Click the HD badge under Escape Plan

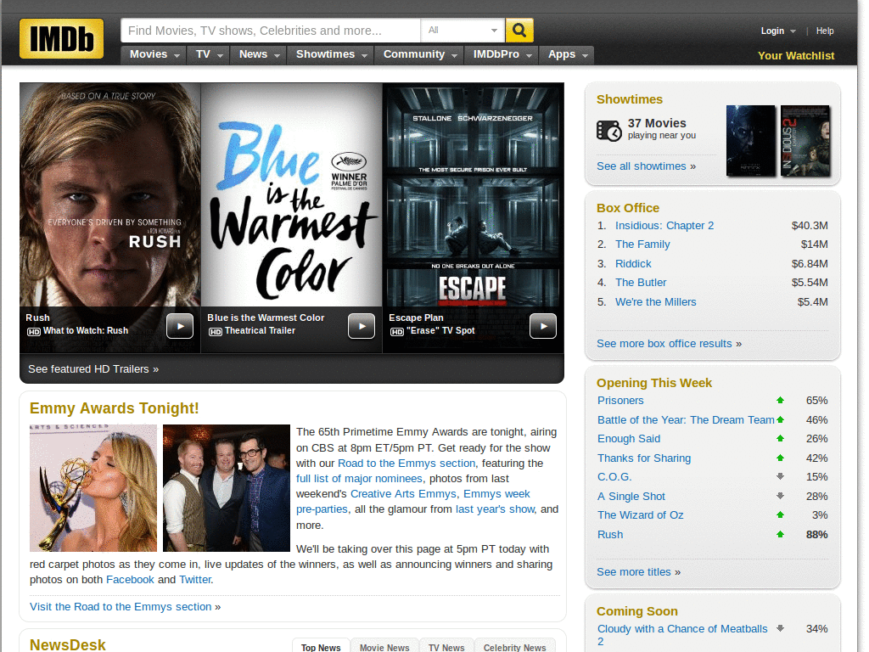[397, 332]
